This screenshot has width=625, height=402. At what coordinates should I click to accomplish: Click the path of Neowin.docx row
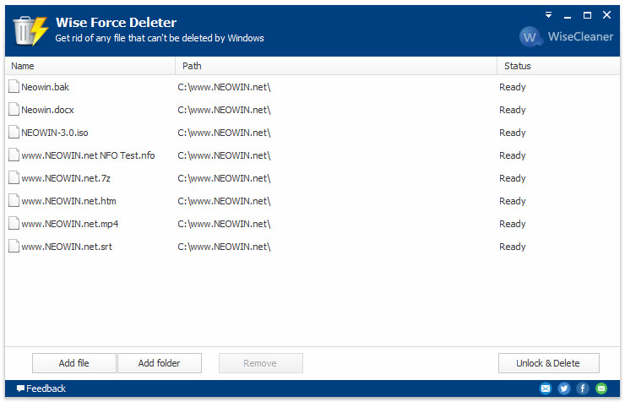[x=224, y=110]
